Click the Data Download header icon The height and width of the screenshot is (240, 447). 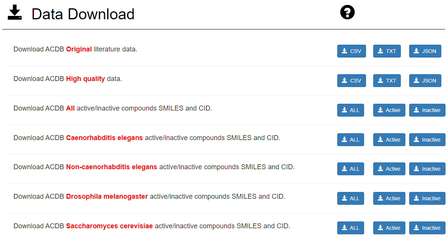[x=15, y=13]
